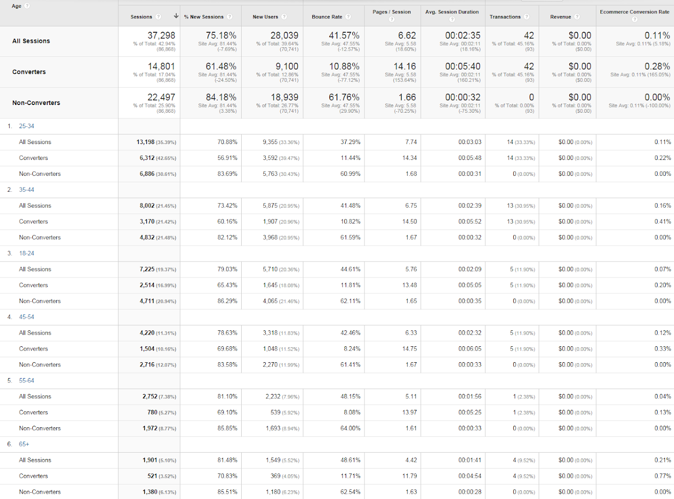Open the 25-34 age group link
This screenshot has height=499, width=674.
pos(26,126)
